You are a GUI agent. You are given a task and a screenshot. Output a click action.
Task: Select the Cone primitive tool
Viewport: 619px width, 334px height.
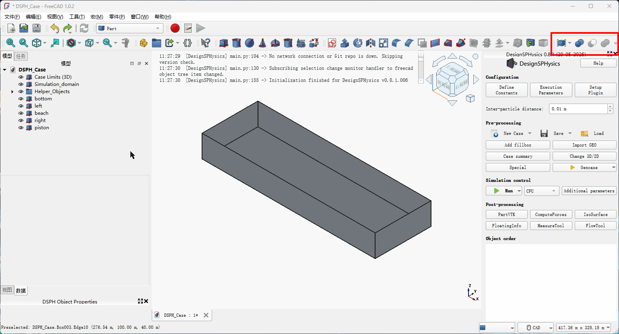coord(262,43)
